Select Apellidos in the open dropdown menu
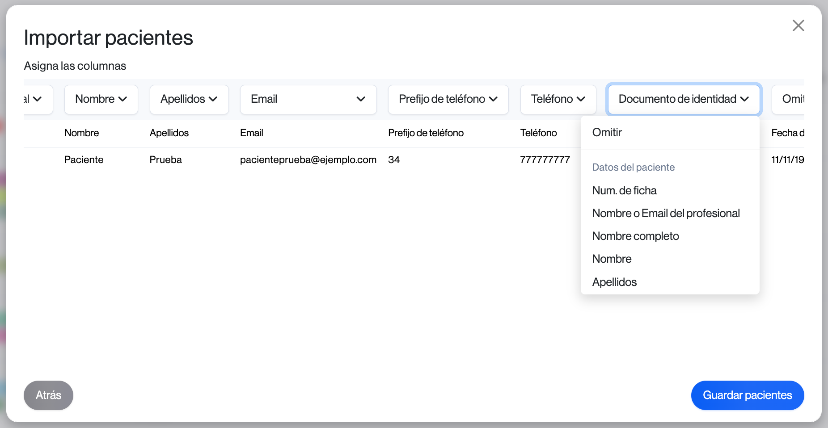828x428 pixels. (614, 282)
